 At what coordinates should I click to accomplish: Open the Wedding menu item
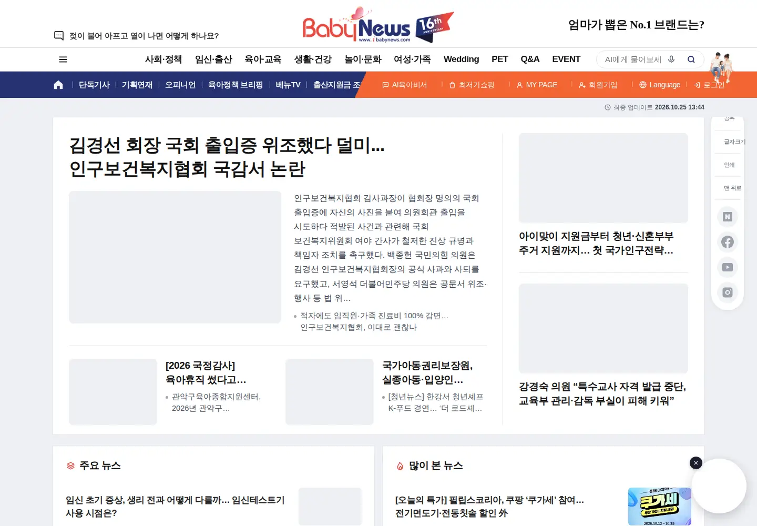point(461,59)
